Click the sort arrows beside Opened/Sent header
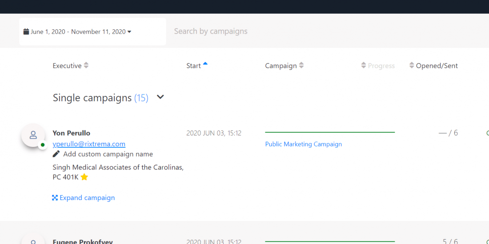This screenshot has width=489, height=244. click(412, 66)
